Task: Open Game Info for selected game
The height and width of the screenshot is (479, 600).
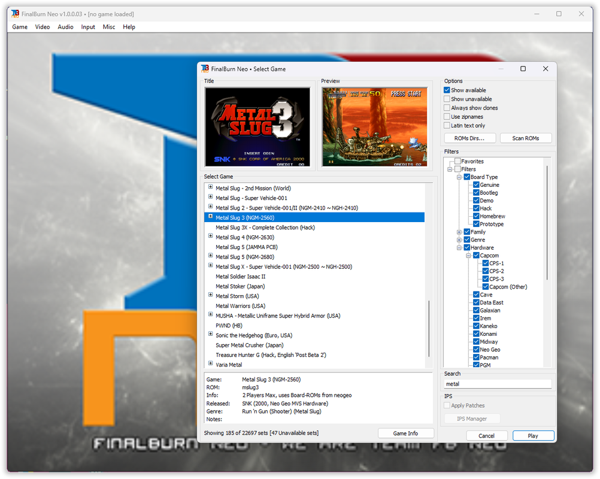Action: [x=405, y=433]
